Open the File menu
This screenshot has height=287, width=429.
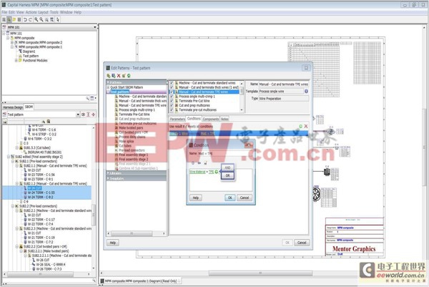[4, 12]
